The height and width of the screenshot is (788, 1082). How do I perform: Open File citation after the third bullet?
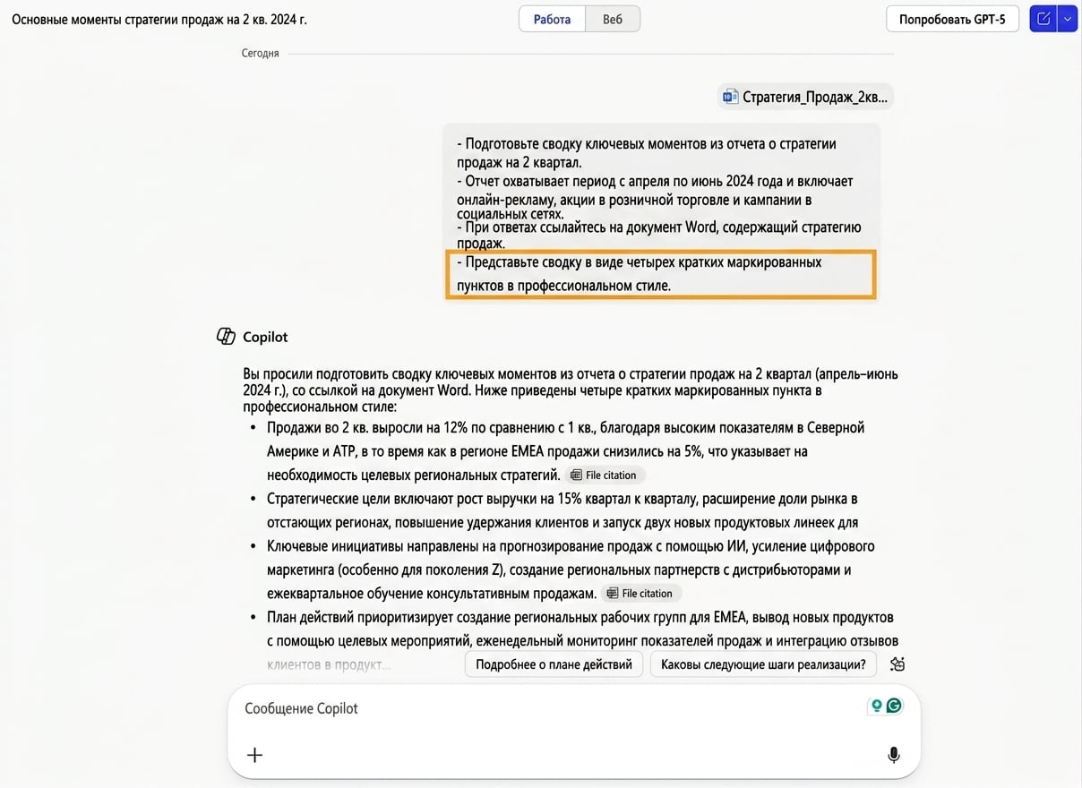point(640,594)
